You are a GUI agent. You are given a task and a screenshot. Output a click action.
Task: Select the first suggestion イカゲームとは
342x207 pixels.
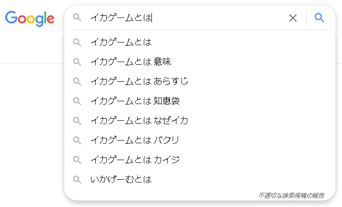200,42
